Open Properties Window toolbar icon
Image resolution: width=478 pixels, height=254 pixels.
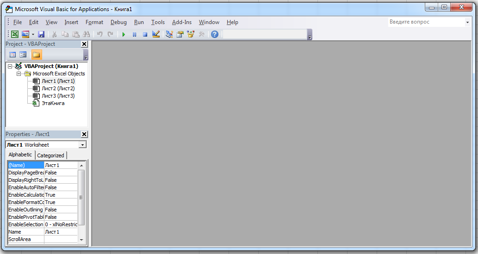180,34
